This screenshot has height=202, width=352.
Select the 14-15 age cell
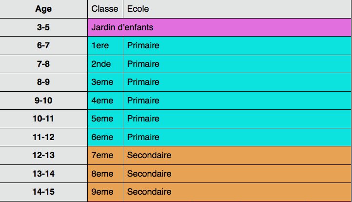(43, 192)
